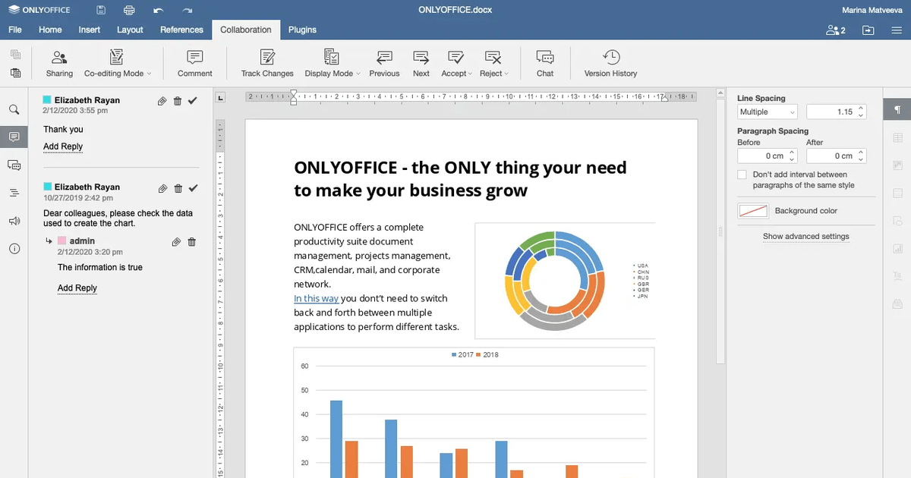This screenshot has height=478, width=911.
Task: Check 'Don't add interval between paragraphs' box
Action: [742, 175]
